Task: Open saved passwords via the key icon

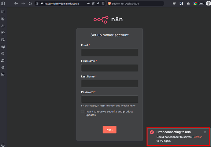Action: [88, 3]
